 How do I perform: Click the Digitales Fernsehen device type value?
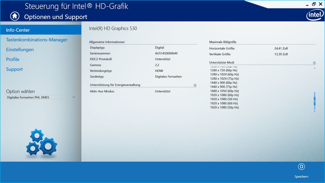point(168,77)
